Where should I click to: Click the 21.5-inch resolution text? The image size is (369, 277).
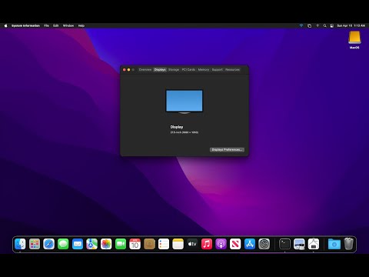pyautogui.click(x=184, y=132)
